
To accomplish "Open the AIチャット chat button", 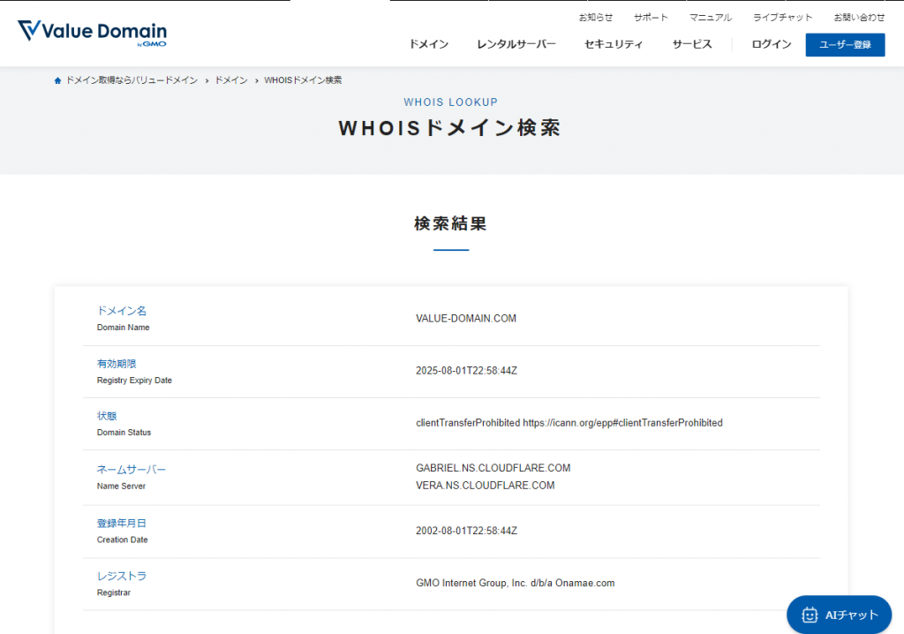I will [839, 615].
